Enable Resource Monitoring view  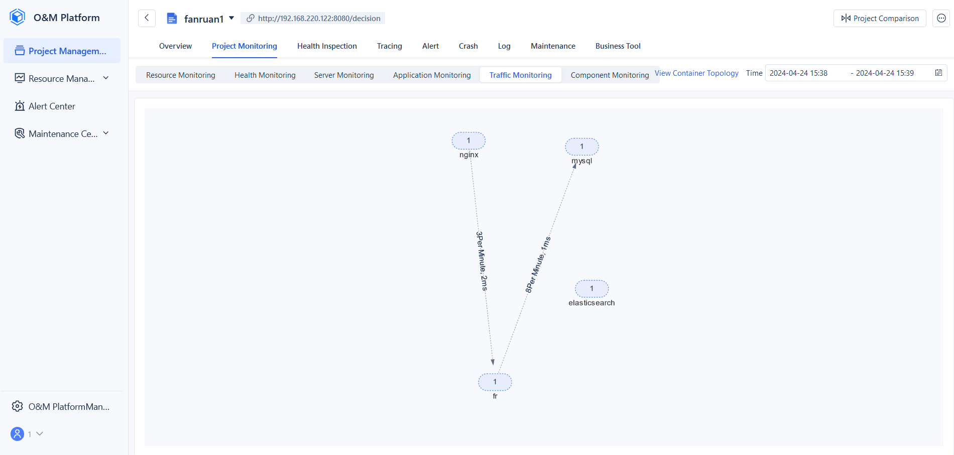point(180,75)
